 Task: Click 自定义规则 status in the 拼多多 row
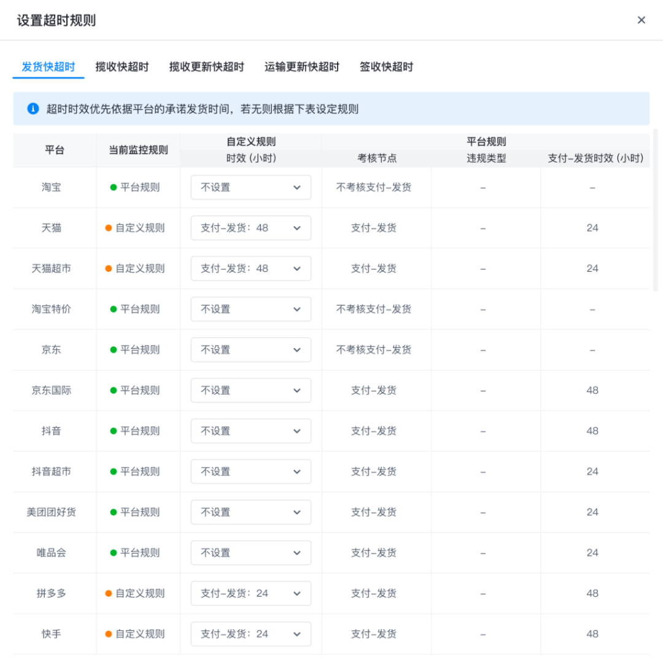[x=135, y=593]
